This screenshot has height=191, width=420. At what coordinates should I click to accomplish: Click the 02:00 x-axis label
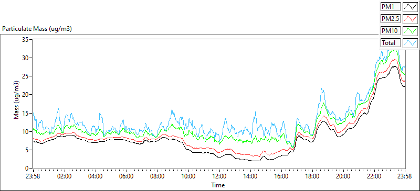tap(65, 176)
